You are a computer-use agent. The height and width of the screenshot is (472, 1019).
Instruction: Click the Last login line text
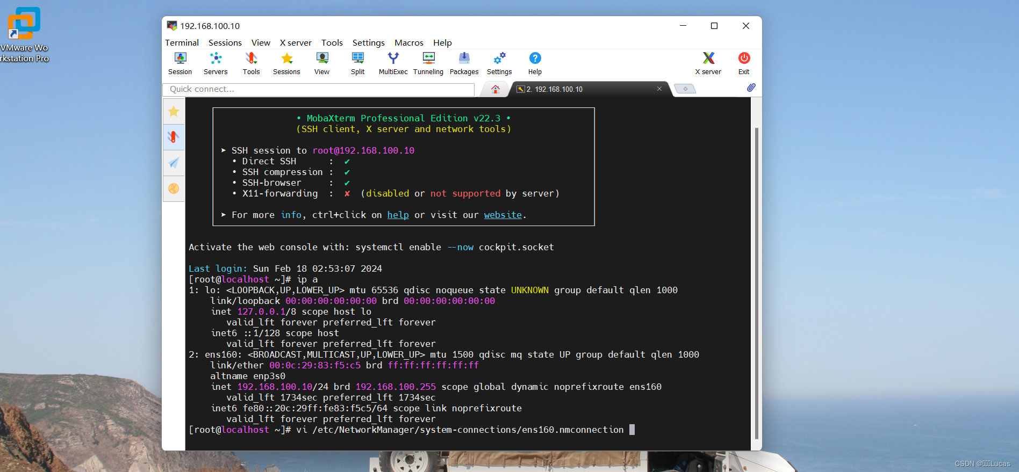point(285,268)
